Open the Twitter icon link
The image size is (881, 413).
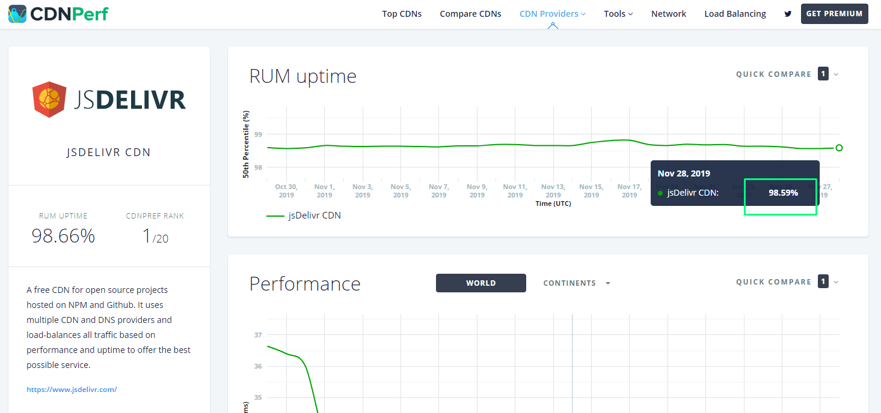(x=788, y=14)
